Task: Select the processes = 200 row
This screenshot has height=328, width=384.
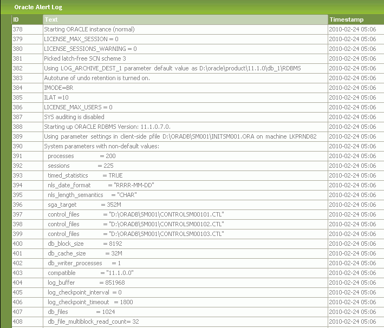Action: (x=81, y=156)
